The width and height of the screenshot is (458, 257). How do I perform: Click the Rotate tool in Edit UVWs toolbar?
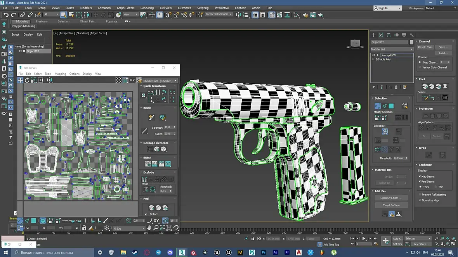(27, 80)
